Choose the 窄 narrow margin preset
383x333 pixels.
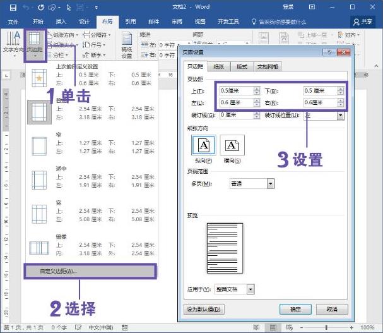(x=92, y=143)
